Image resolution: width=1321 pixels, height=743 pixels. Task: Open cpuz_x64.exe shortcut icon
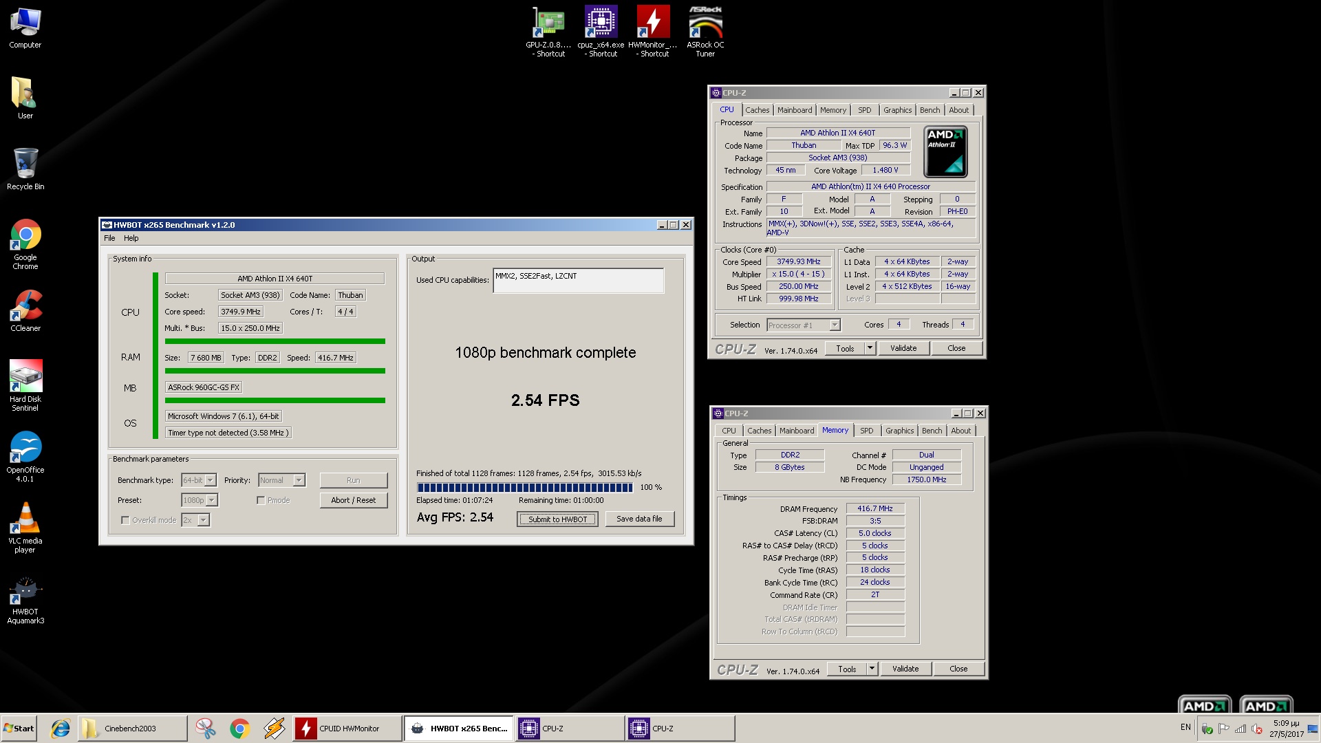(x=601, y=32)
